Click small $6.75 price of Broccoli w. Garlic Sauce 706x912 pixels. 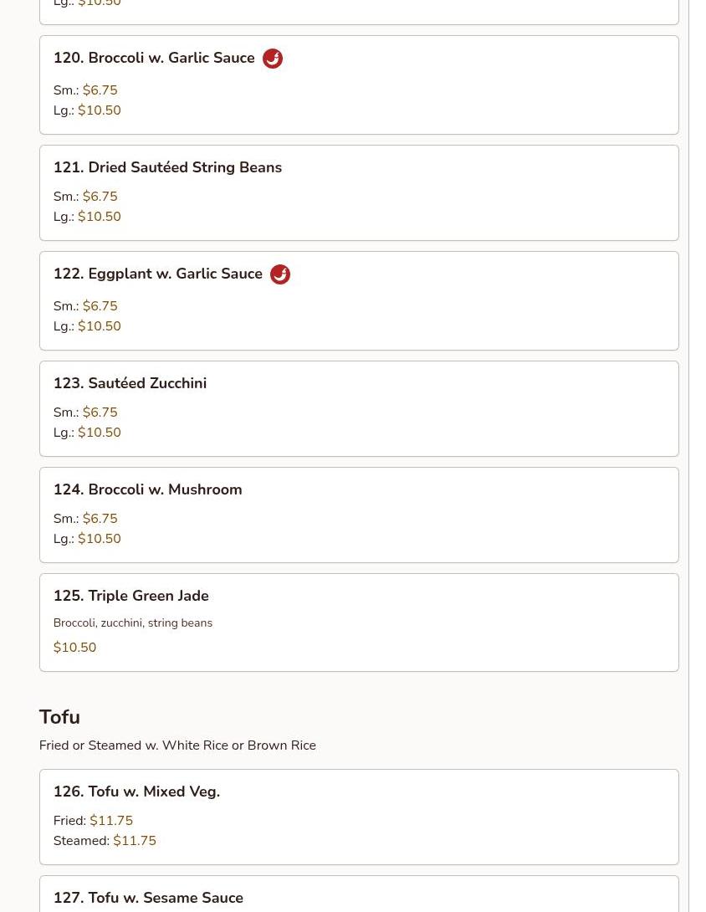[x=100, y=90]
